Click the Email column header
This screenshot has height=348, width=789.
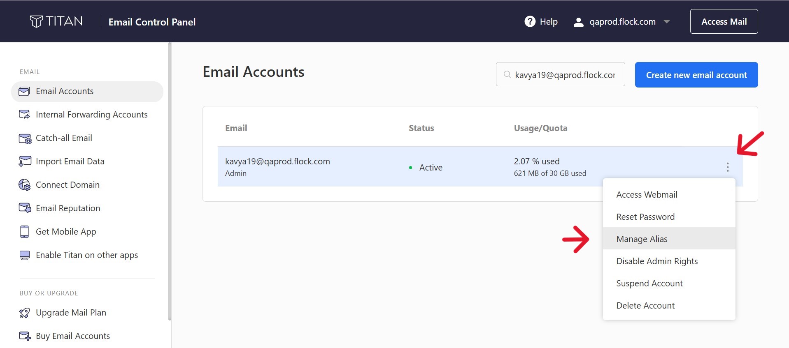(236, 128)
